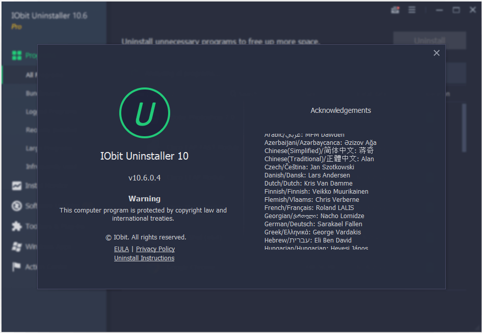
Task: Click the Chinese(Simplified) credits line
Action: coord(319,150)
